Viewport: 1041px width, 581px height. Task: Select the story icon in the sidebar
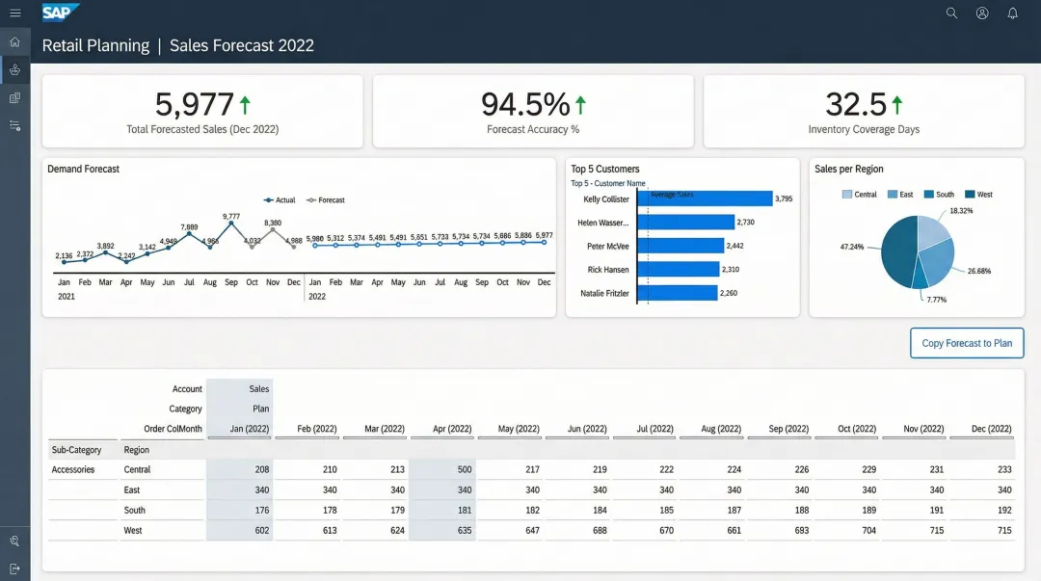[14, 69]
